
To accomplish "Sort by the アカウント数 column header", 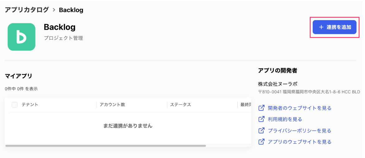I will pyautogui.click(x=112, y=105).
